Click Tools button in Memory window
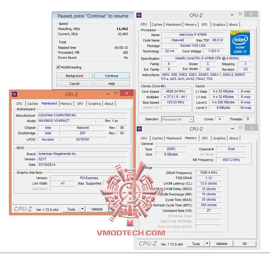Viewport: 270px width, 254px height. point(196,244)
